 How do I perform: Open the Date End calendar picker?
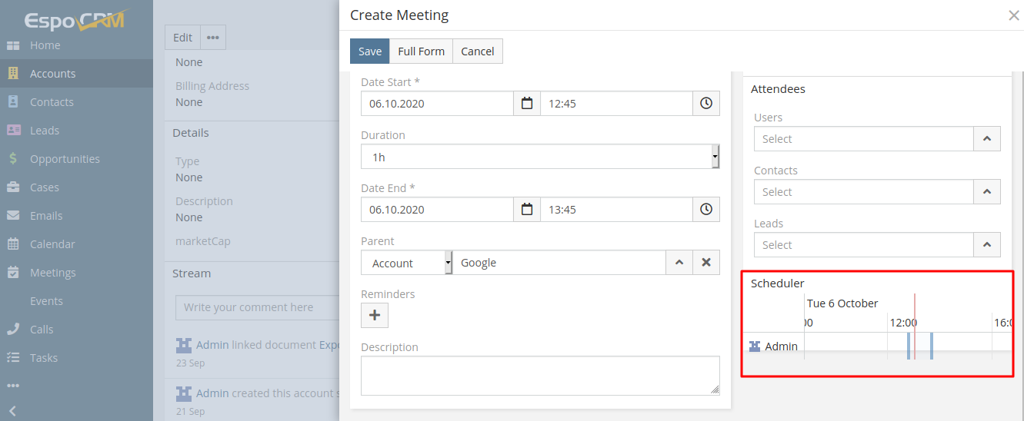[x=527, y=210]
